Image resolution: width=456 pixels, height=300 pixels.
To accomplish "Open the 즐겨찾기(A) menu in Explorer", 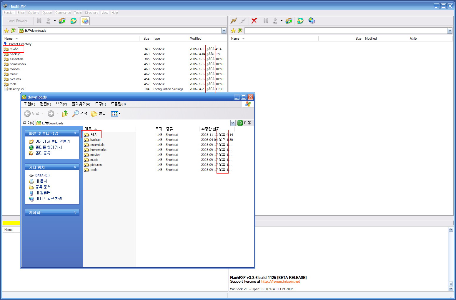I will 81,104.
